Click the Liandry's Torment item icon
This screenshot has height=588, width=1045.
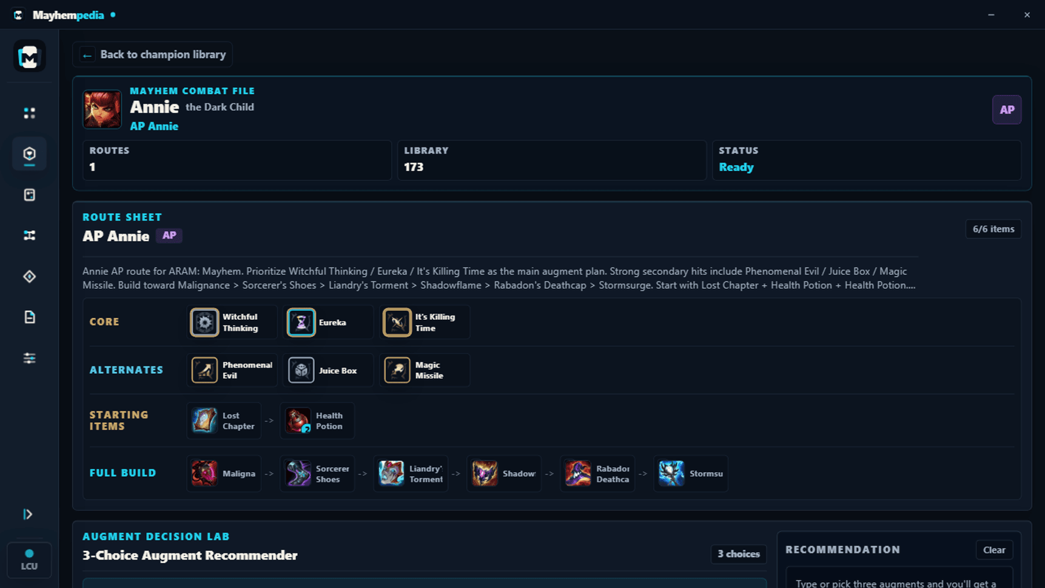coord(391,473)
